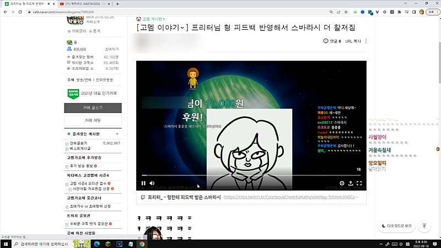This screenshot has height=248, width=441.
Task: Open the media control toolbar icon
Action: pyautogui.click(x=407, y=12)
